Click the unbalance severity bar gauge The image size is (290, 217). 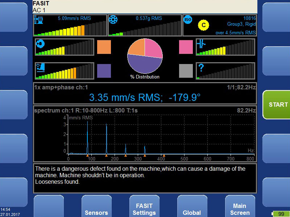(x=65, y=47)
